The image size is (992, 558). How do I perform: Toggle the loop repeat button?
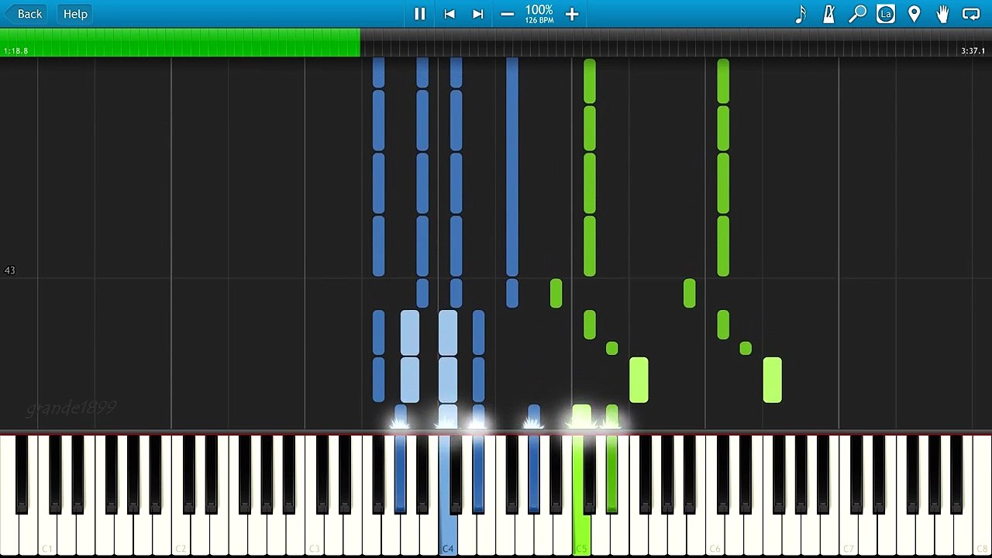pyautogui.click(x=971, y=14)
